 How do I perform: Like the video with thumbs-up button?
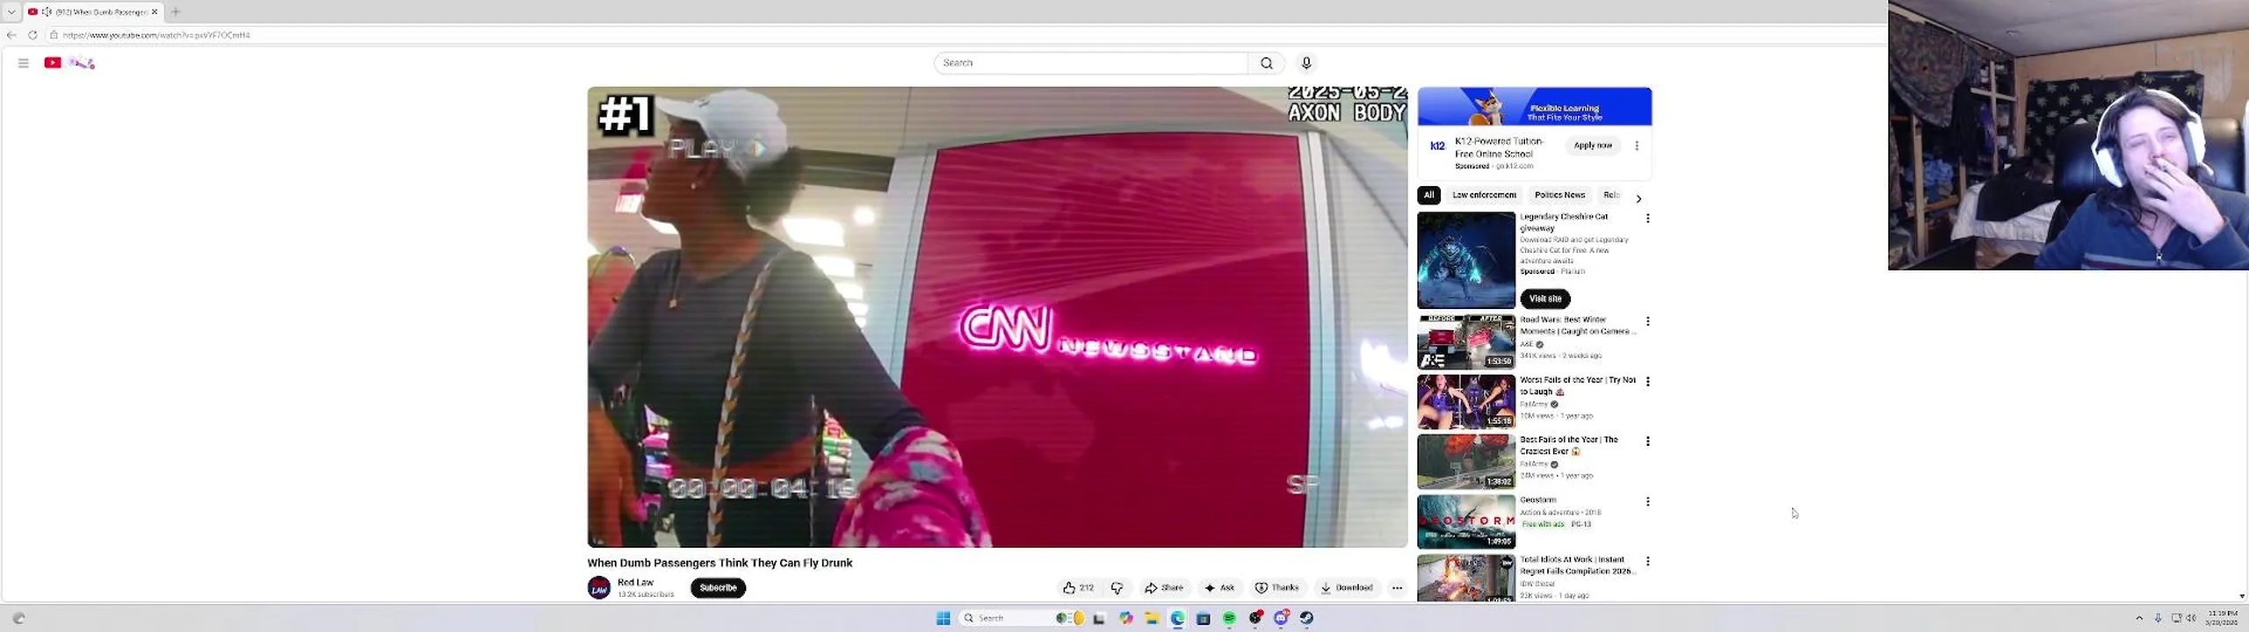pos(1077,588)
